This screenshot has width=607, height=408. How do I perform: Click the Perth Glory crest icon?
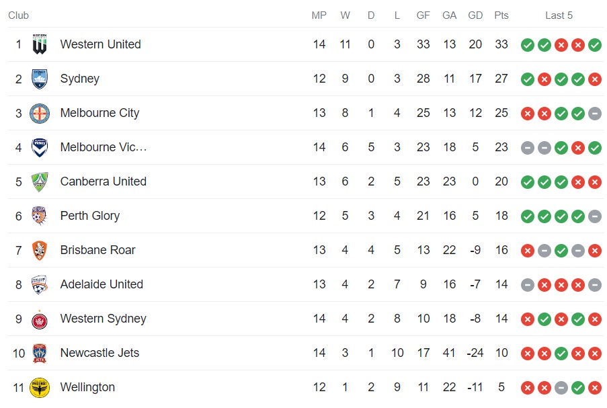(x=38, y=216)
